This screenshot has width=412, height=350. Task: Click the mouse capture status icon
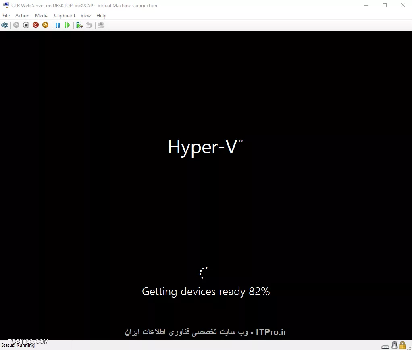(x=394, y=345)
